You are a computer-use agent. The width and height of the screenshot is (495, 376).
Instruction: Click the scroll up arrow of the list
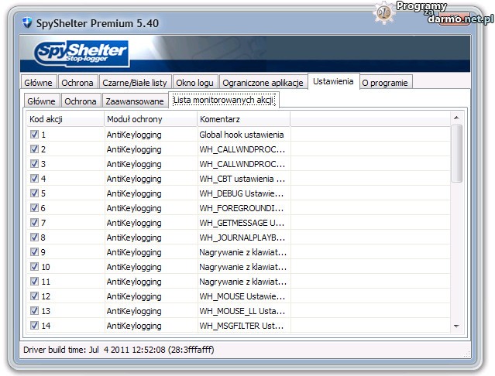click(x=456, y=118)
